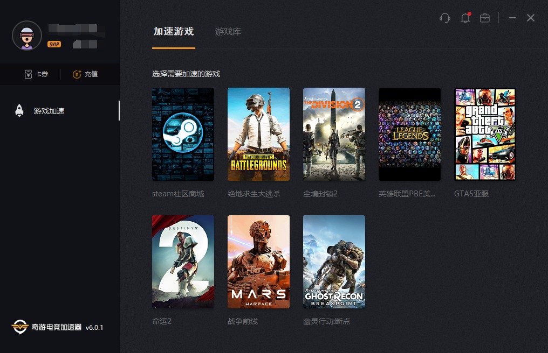This screenshot has height=353, width=548.
Task: Select the Ghost Recon Breakpoint cover
Action: pos(334,262)
